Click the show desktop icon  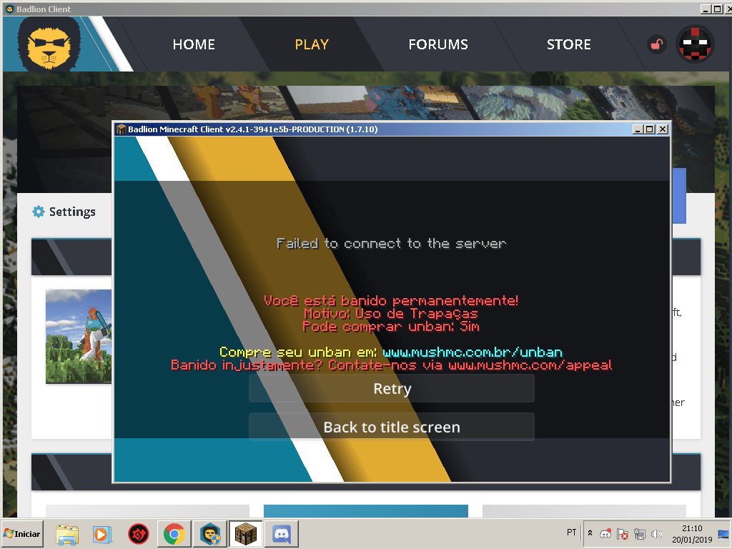723,533
